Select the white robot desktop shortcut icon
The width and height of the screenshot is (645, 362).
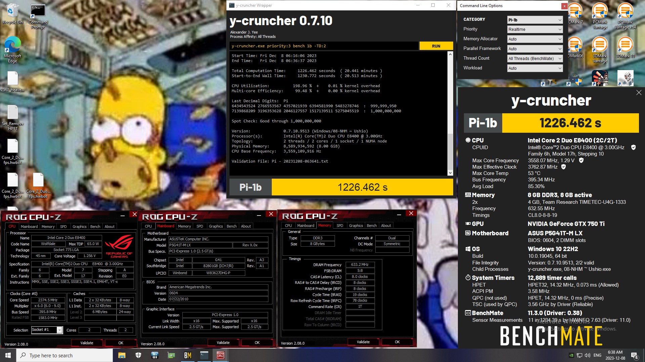pyautogui.click(x=625, y=78)
